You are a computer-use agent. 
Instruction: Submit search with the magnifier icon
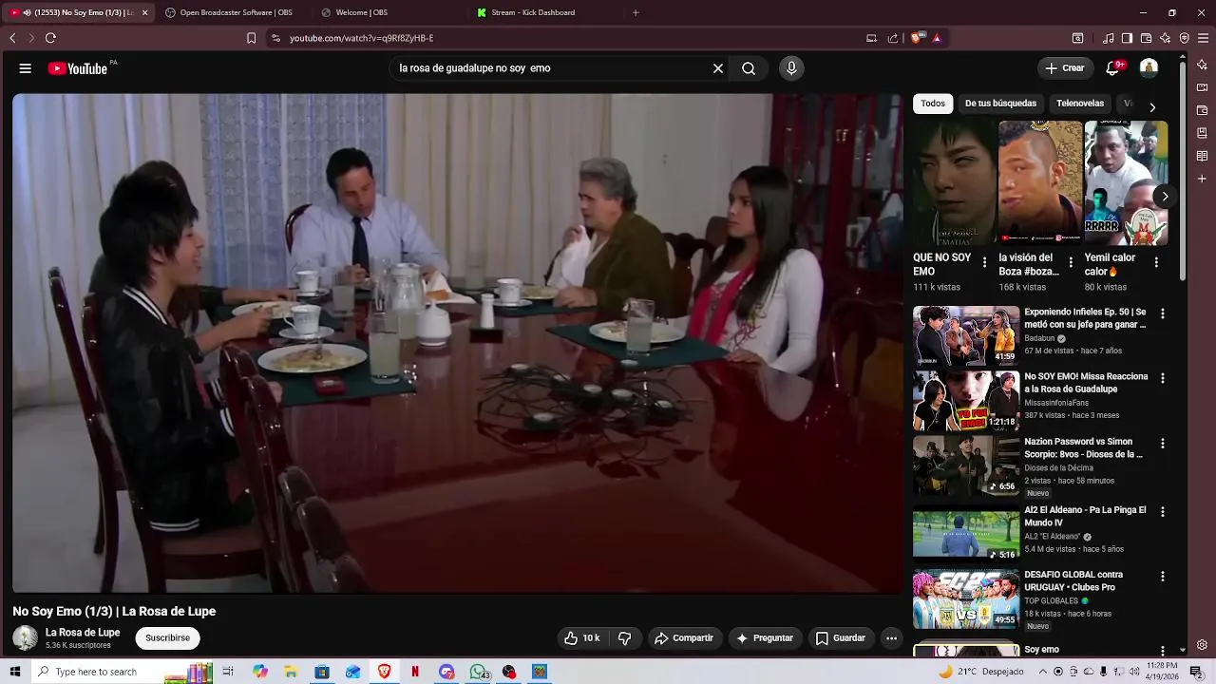[x=749, y=68]
